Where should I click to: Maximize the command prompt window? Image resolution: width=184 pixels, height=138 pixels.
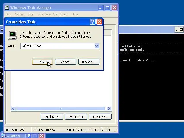click(181, 30)
